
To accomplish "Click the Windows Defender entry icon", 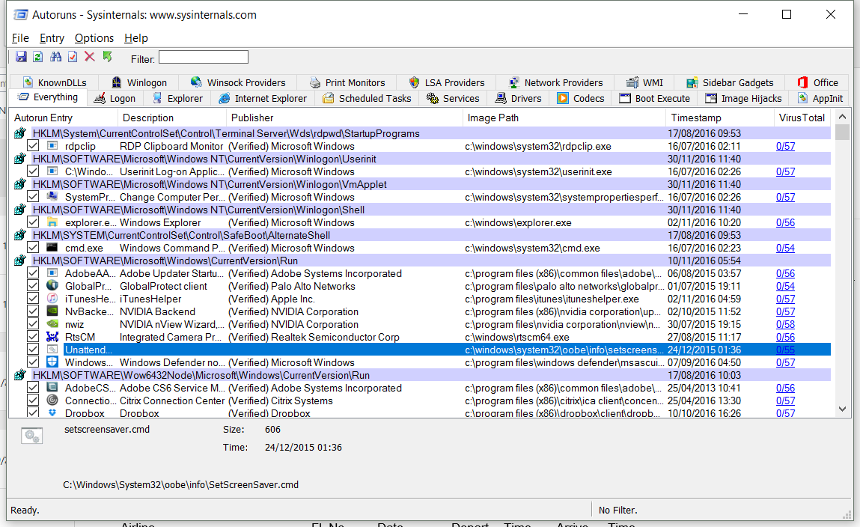I will [x=52, y=362].
